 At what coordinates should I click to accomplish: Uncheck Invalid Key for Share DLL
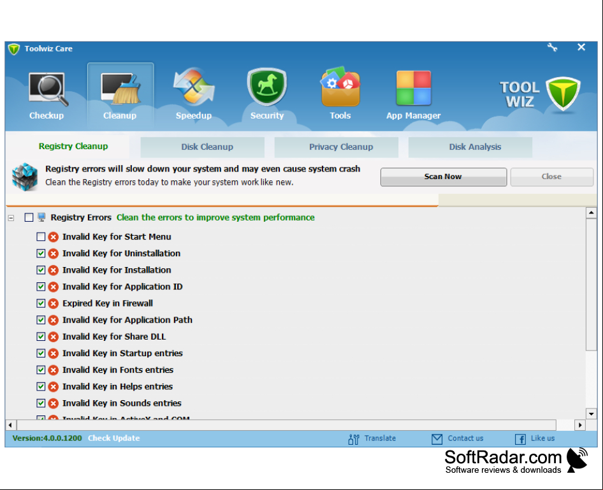tap(41, 336)
